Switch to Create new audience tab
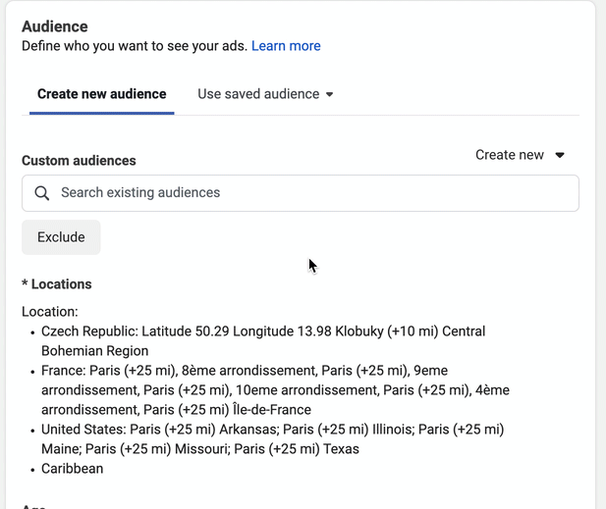 (x=102, y=94)
